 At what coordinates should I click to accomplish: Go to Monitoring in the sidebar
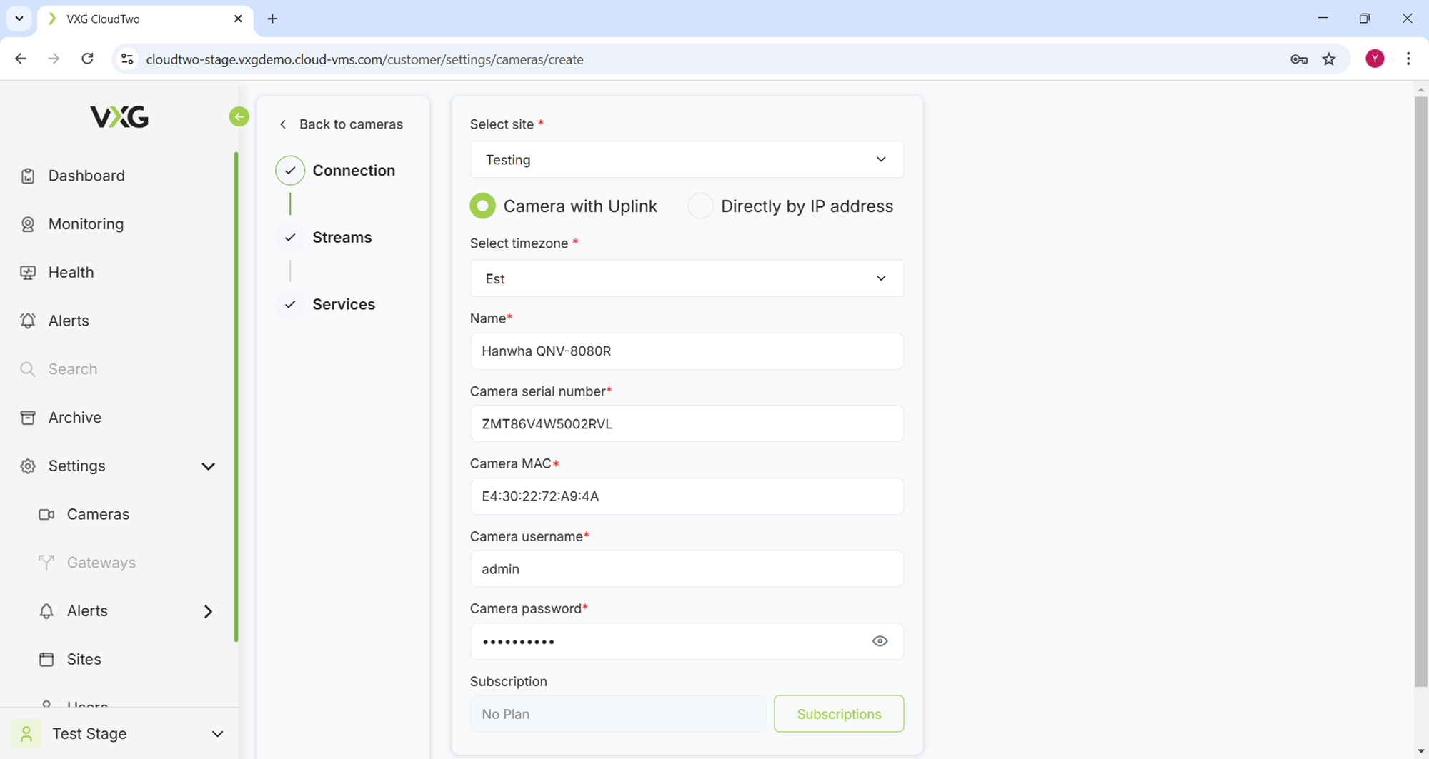86,224
